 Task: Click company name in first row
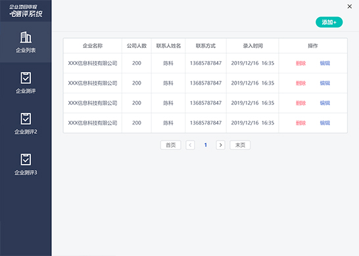(x=93, y=63)
